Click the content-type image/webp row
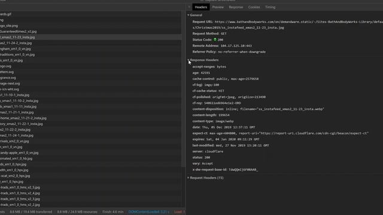383x215 pixels. (x=213, y=121)
